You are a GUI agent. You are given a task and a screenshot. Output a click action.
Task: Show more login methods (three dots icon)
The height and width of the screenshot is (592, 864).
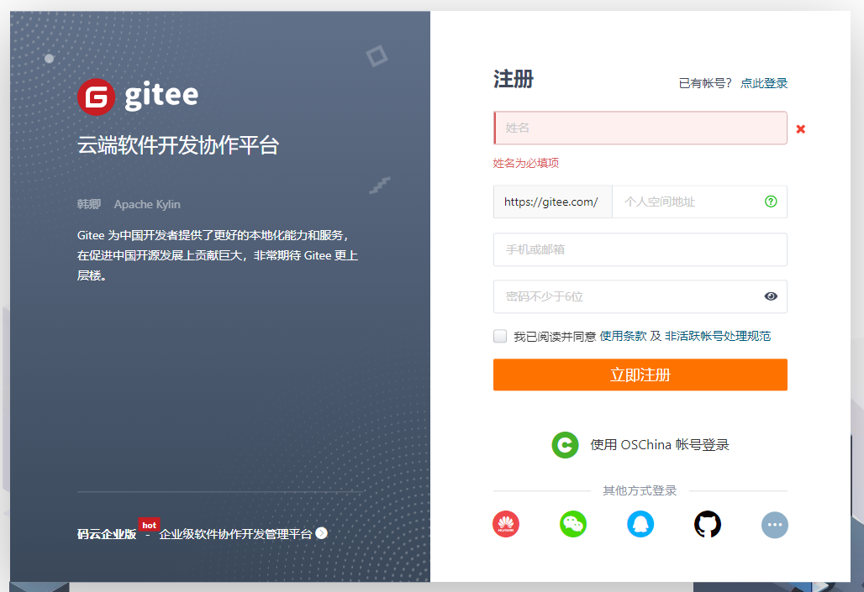[x=775, y=525]
